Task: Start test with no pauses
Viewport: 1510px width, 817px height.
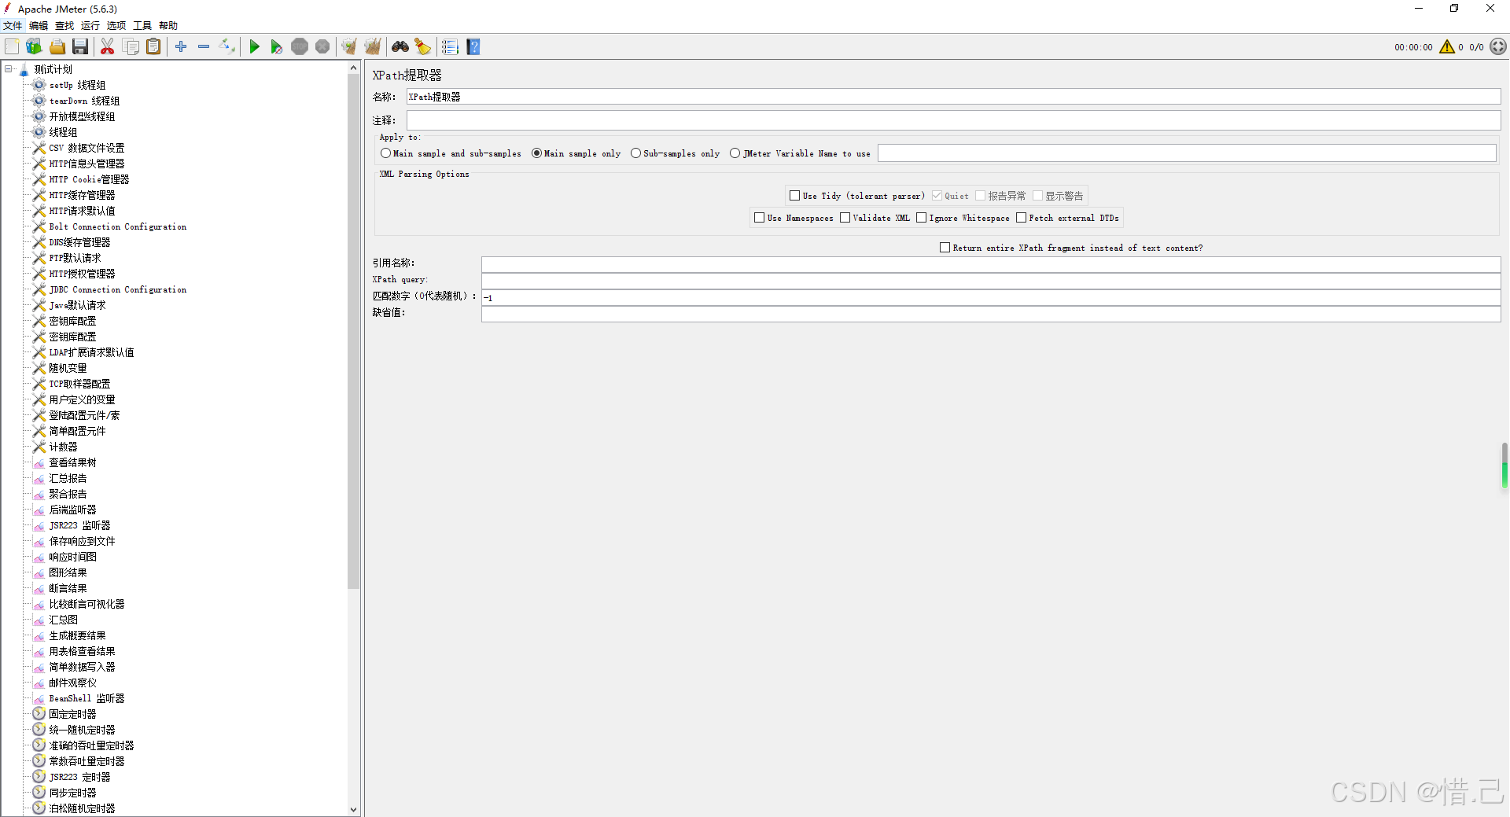Action: click(x=277, y=47)
